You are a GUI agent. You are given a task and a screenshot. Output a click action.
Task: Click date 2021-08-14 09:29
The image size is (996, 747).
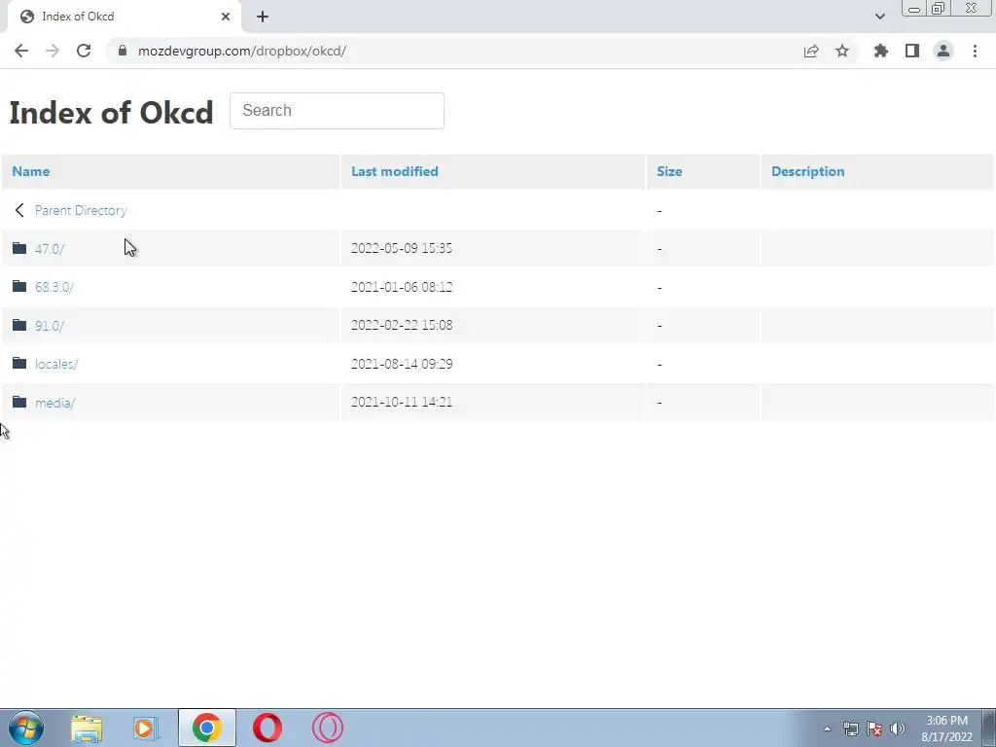[402, 364]
